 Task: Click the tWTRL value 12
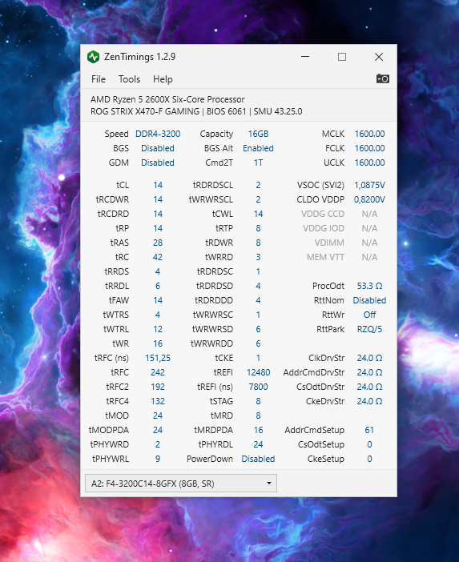click(x=158, y=329)
